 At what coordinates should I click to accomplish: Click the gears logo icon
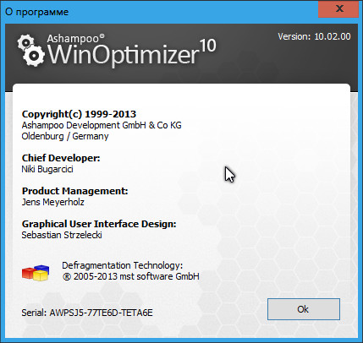(x=30, y=50)
